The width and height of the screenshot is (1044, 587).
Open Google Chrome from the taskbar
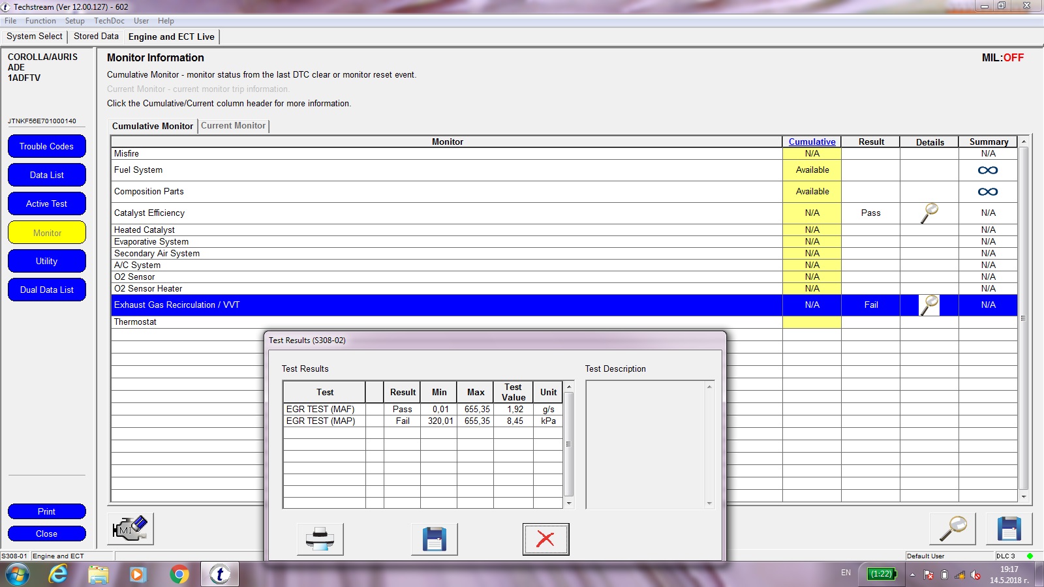click(x=179, y=575)
